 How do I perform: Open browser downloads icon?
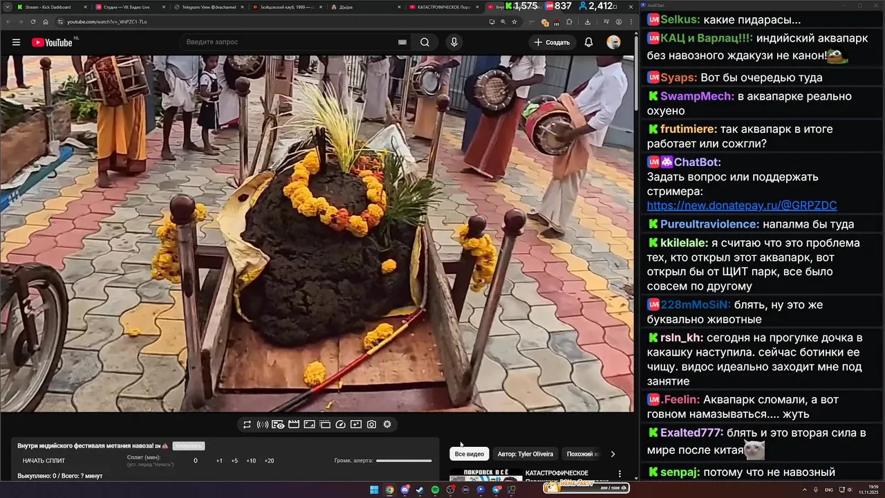588,21
